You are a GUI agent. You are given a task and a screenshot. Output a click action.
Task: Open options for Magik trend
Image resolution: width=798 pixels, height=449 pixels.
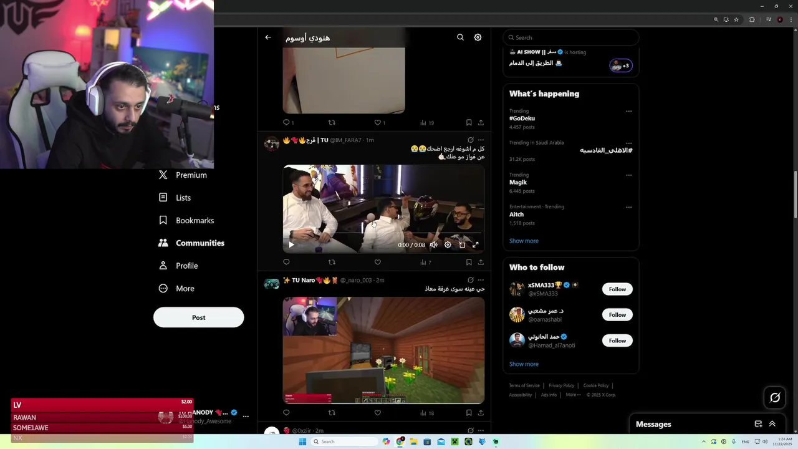click(x=628, y=175)
